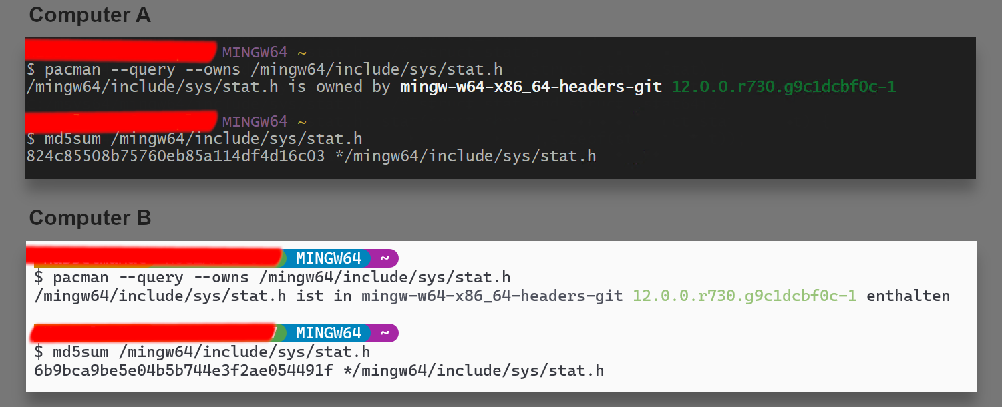Image resolution: width=1002 pixels, height=407 pixels.
Task: Click the Computer B heading
Action: tap(90, 218)
